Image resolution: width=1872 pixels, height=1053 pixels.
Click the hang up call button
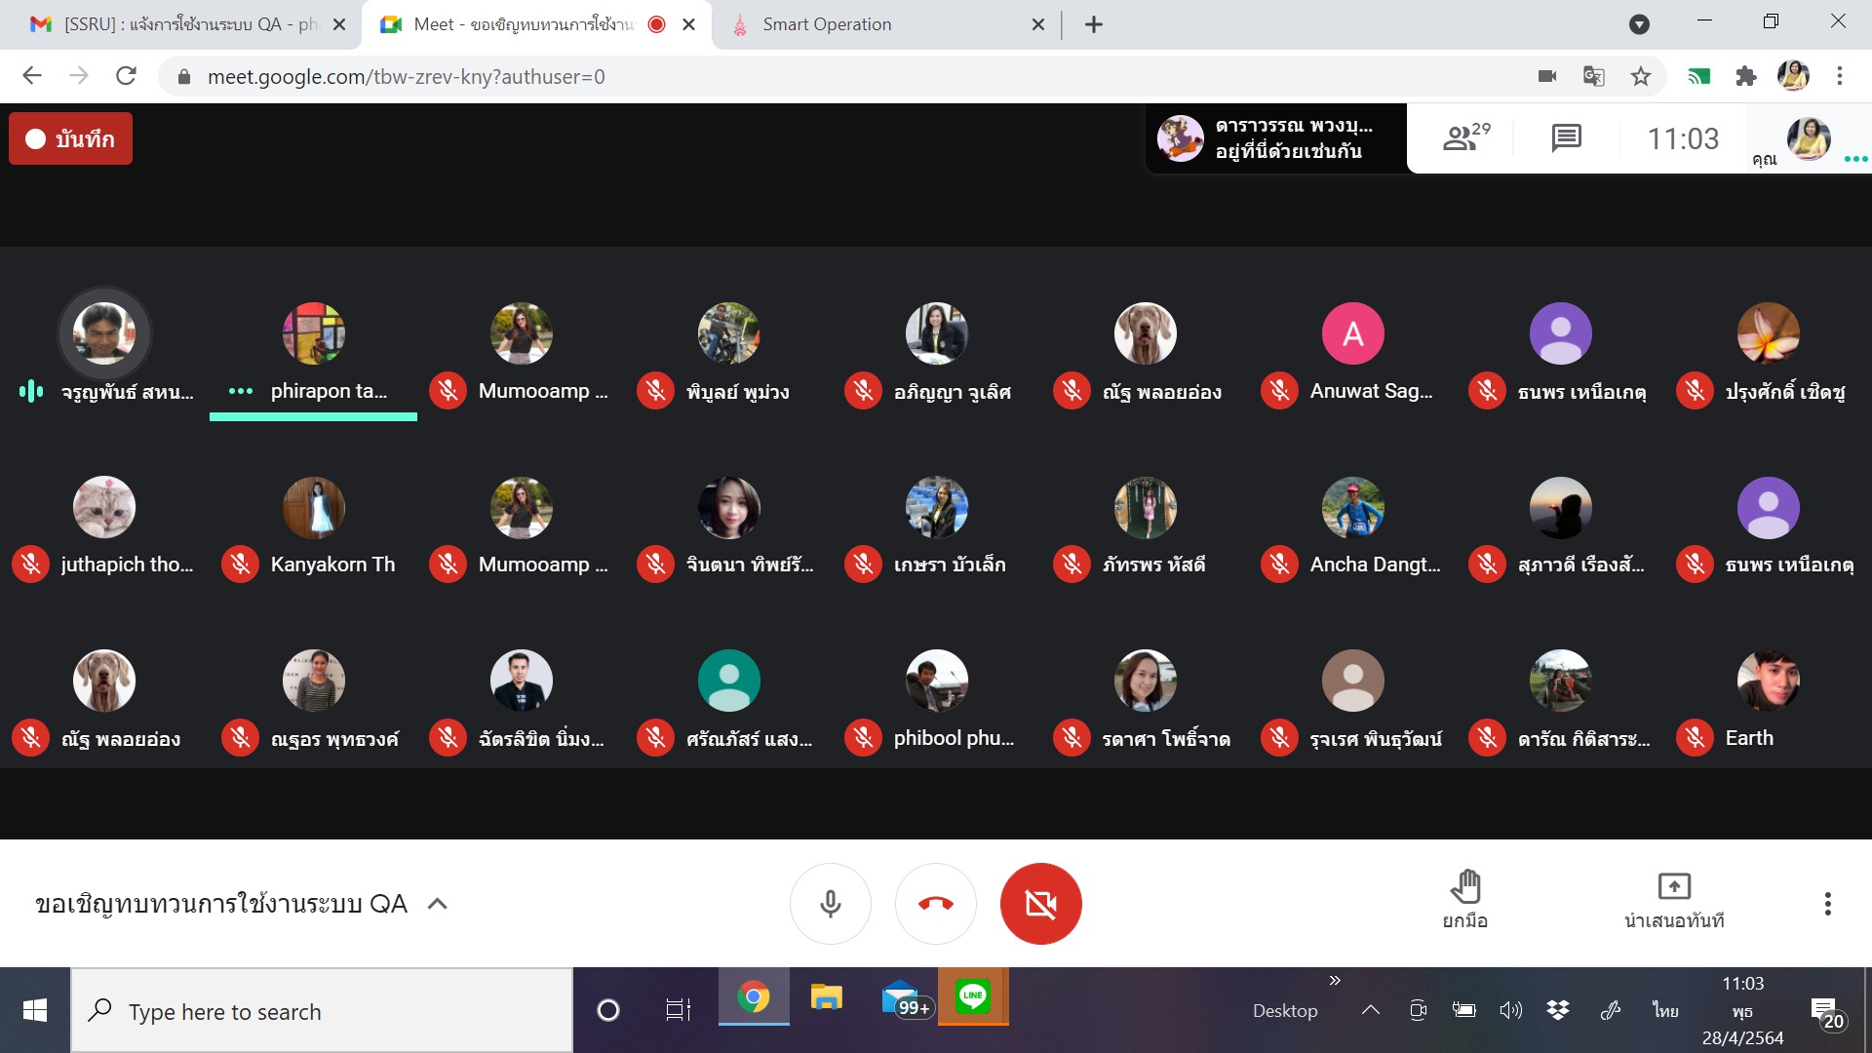935,904
